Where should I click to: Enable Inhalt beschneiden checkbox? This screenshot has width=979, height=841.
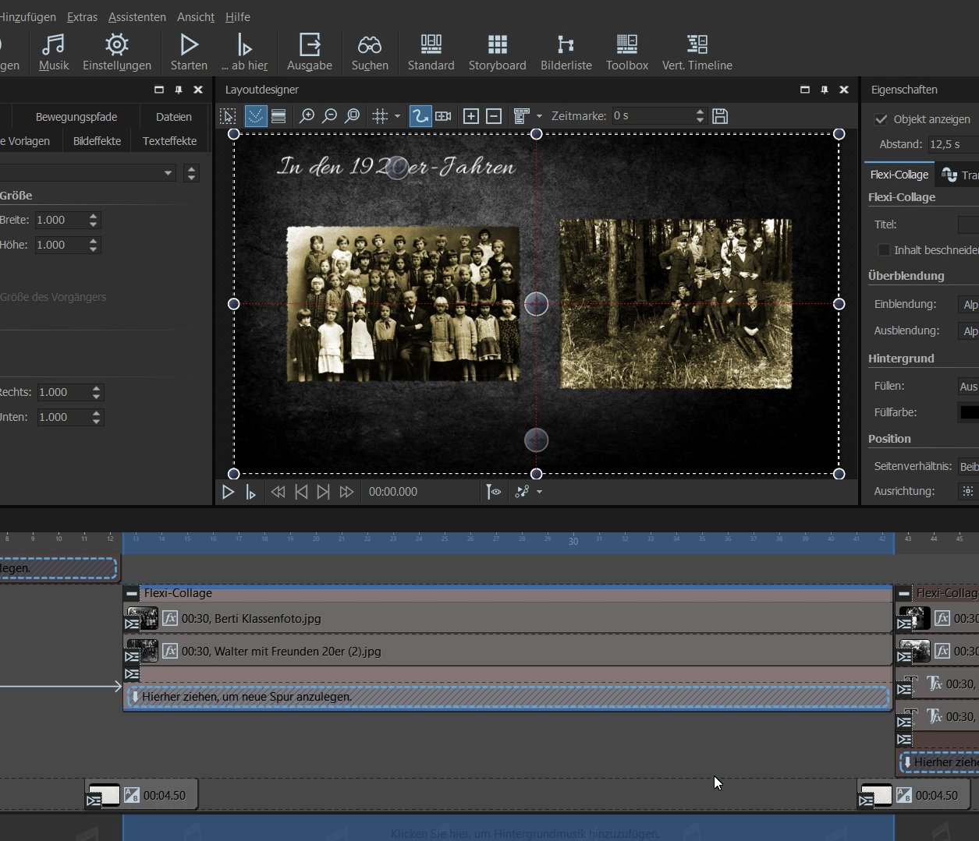884,250
